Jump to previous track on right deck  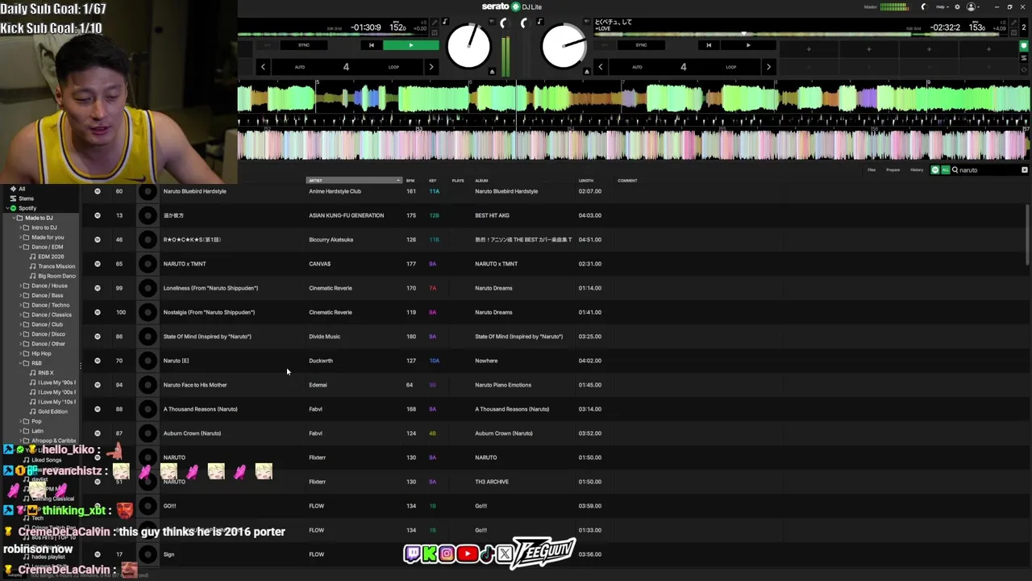[x=709, y=45]
